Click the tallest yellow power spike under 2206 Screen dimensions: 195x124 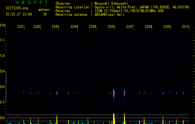(x=114, y=118)
